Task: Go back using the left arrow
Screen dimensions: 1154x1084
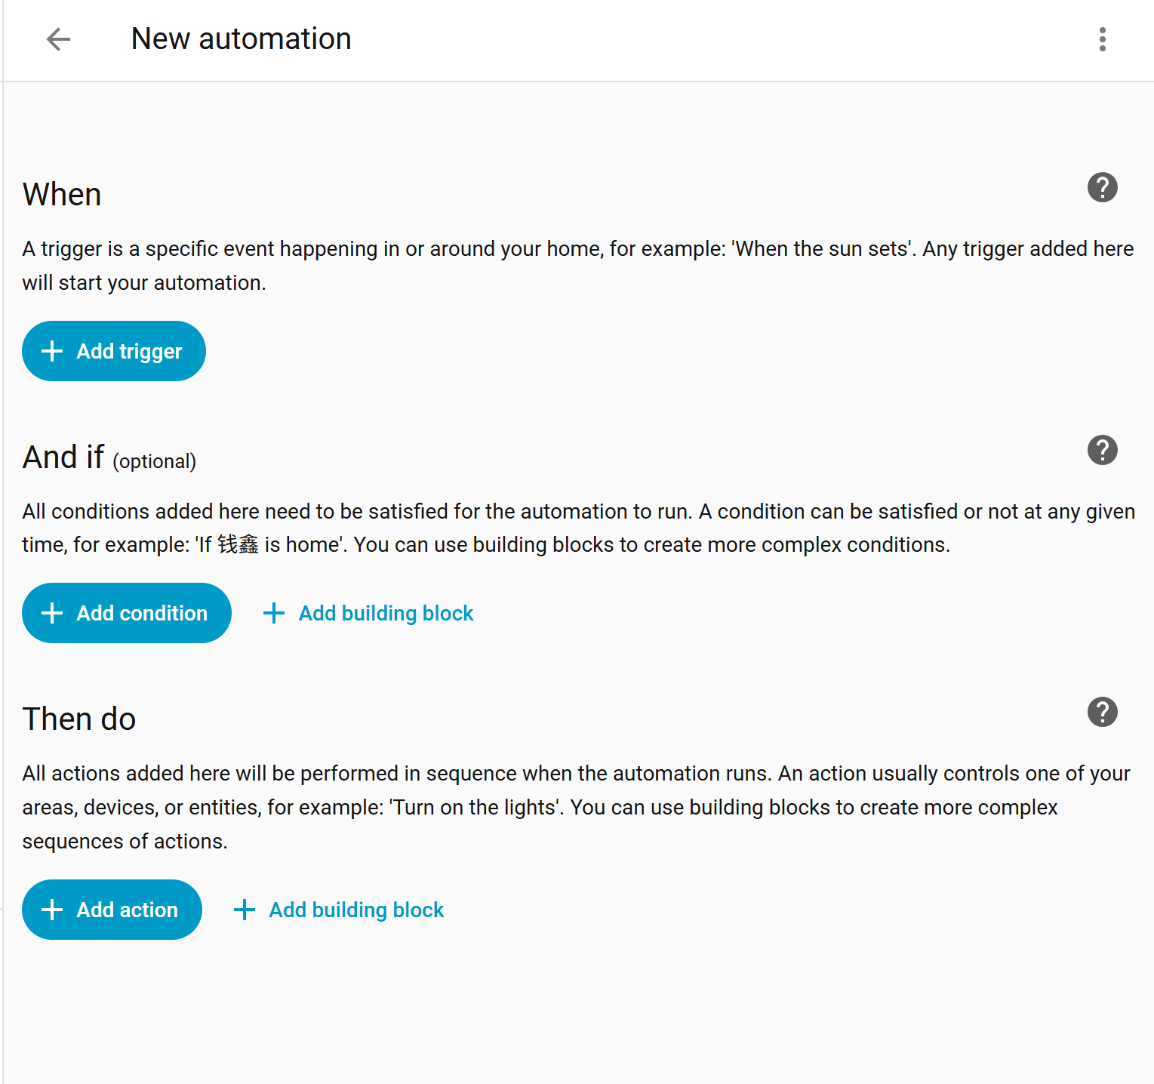Action: pyautogui.click(x=58, y=39)
